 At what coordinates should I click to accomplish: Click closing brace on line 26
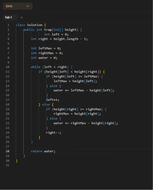[32, 142]
